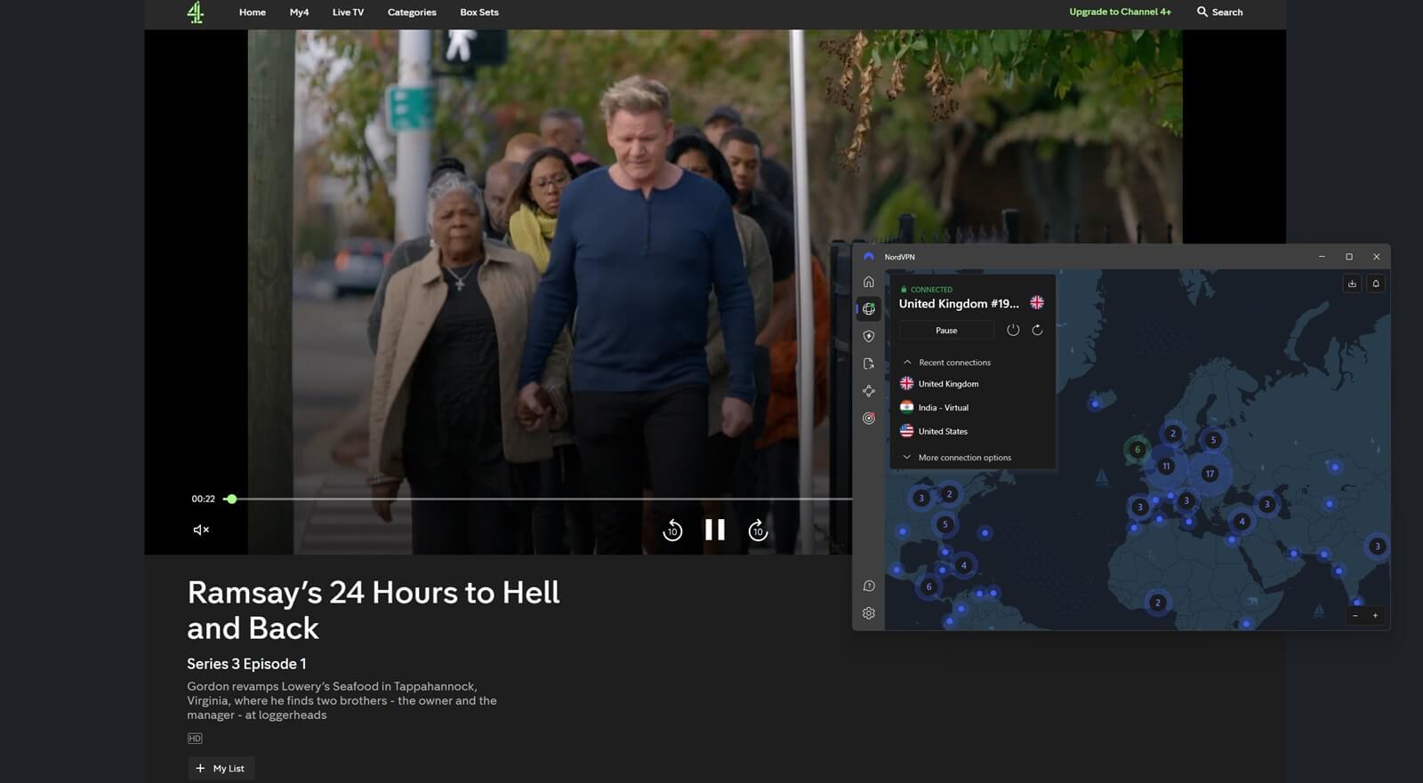Click Upgrade to Channel 4+ link
Viewport: 1423px width, 783px height.
click(1120, 12)
